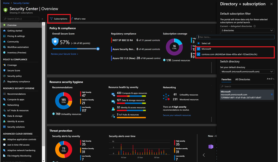Image resolution: width=278 pixels, height=162 pixels.
Task: Open Review your Secure Score link
Action: (x=64, y=54)
